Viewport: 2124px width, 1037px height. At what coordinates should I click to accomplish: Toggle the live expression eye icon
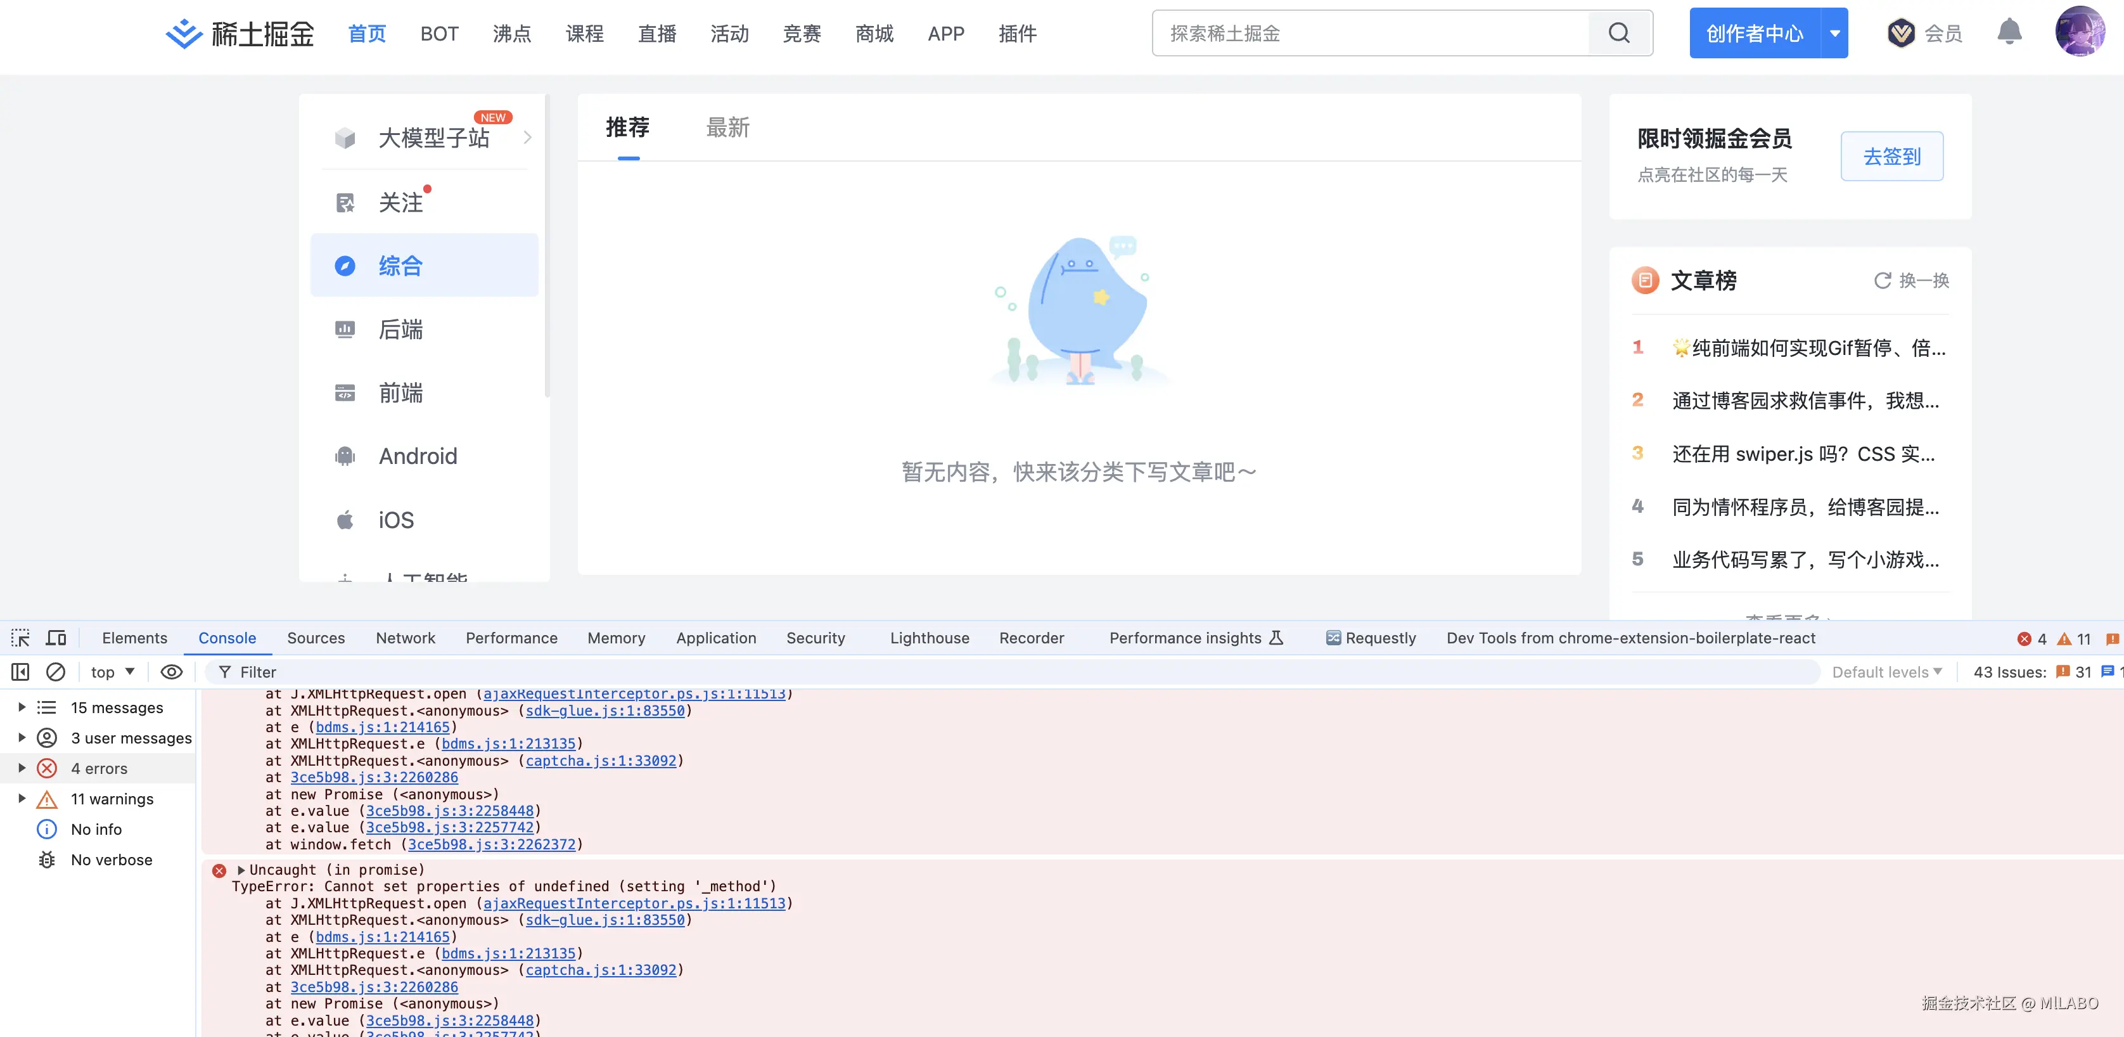pos(170,671)
